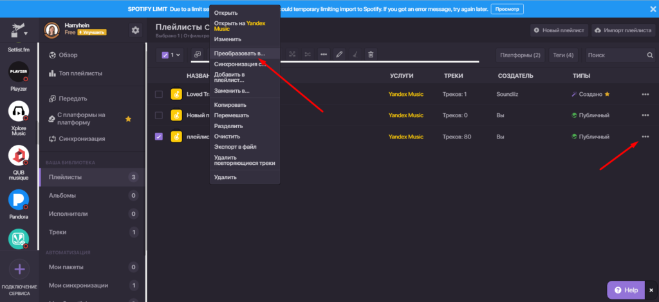Click the Playzer service icon
Screen dimensions: 659x302
click(x=19, y=70)
